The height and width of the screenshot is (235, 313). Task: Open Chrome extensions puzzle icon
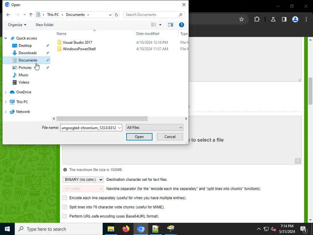[257, 19]
